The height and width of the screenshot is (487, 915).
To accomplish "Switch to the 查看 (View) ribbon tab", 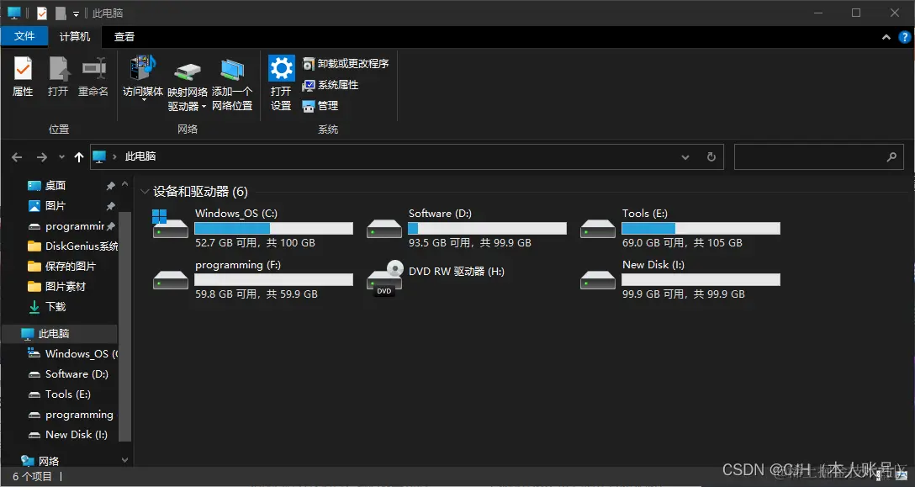I will click(x=124, y=36).
